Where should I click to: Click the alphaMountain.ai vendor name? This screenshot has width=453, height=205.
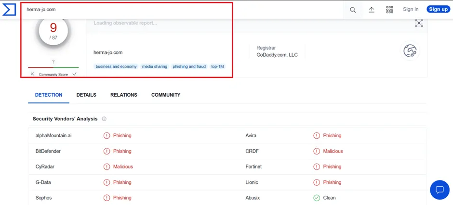tap(53, 136)
